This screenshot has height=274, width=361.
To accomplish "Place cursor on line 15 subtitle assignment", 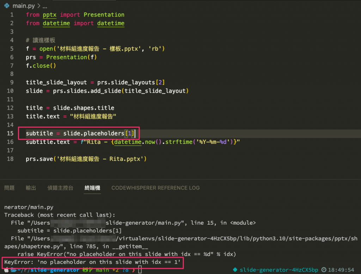I will [x=80, y=133].
